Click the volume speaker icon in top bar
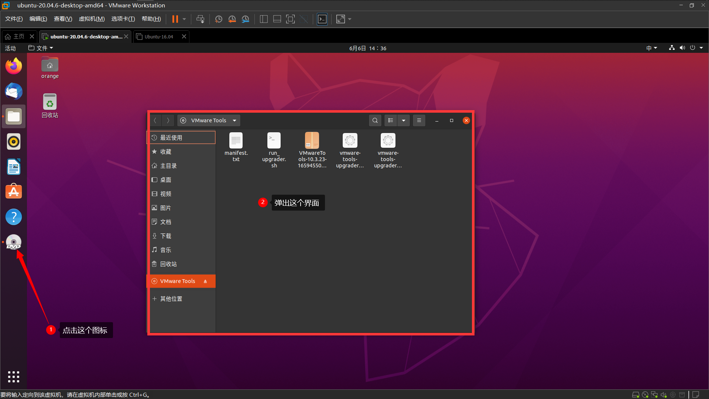The width and height of the screenshot is (709, 399). (682, 48)
